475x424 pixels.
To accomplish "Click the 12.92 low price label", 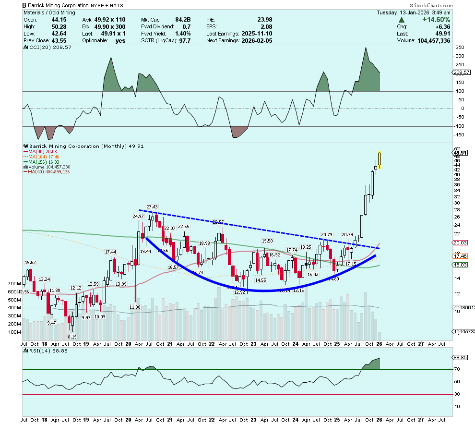I will pos(239,292).
